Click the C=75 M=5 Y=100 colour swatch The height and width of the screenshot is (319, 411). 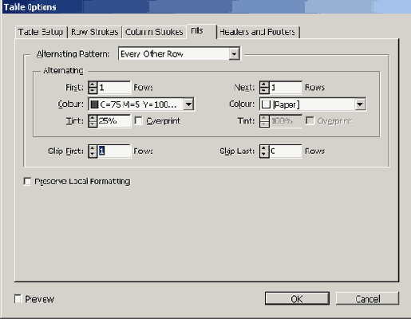[x=94, y=104]
